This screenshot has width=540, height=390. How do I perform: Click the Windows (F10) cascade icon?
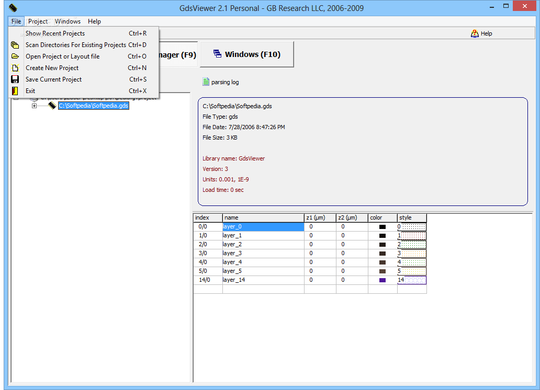pos(217,54)
